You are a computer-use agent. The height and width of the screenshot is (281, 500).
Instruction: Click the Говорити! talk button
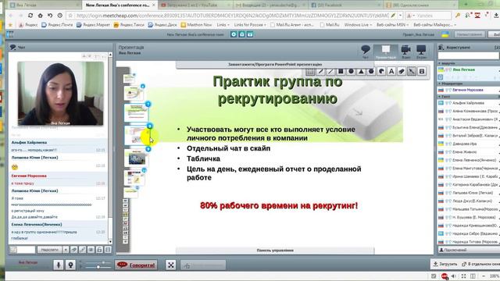[136, 265]
